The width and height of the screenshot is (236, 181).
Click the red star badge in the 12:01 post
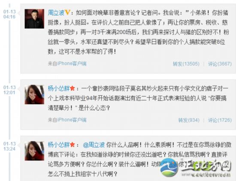coord(73,88)
